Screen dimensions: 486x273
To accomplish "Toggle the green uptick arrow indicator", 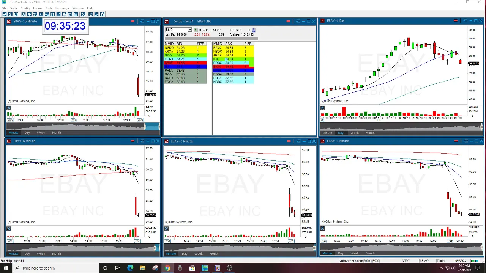I will pos(196,30).
